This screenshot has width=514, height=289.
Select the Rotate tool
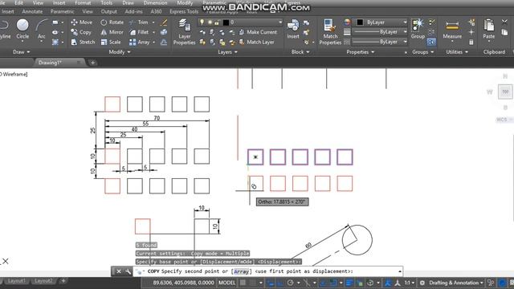pos(112,22)
